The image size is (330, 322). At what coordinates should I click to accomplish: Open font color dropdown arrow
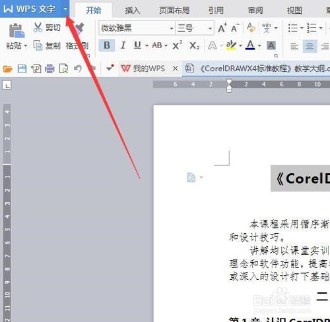pyautogui.click(x=259, y=45)
